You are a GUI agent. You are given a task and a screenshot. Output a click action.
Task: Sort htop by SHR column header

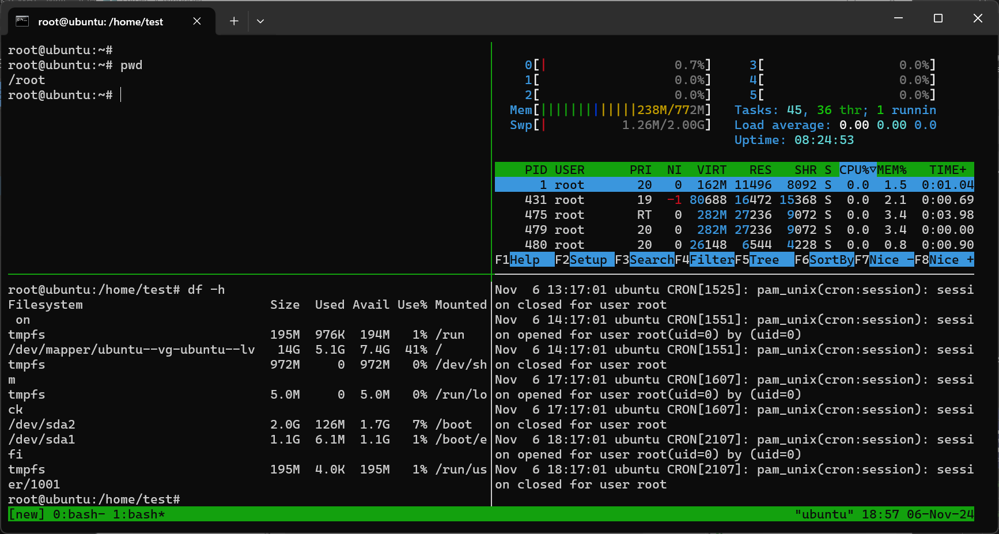pos(805,170)
